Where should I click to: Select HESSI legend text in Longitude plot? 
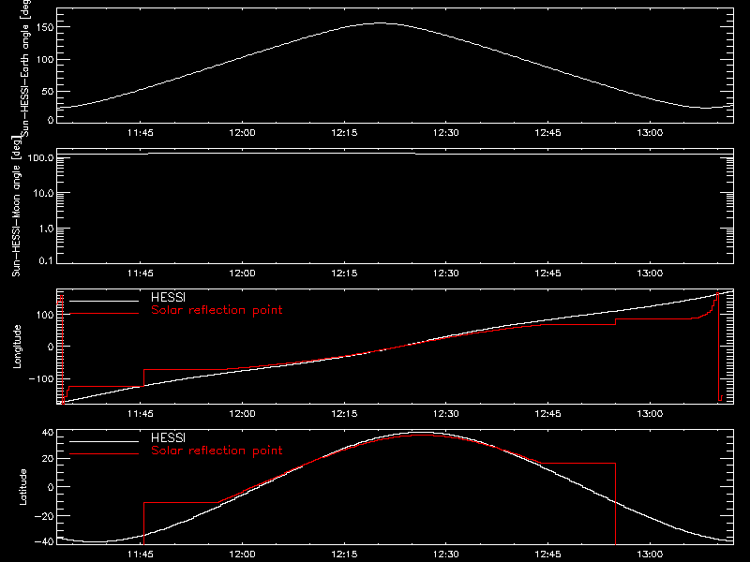coord(168,297)
